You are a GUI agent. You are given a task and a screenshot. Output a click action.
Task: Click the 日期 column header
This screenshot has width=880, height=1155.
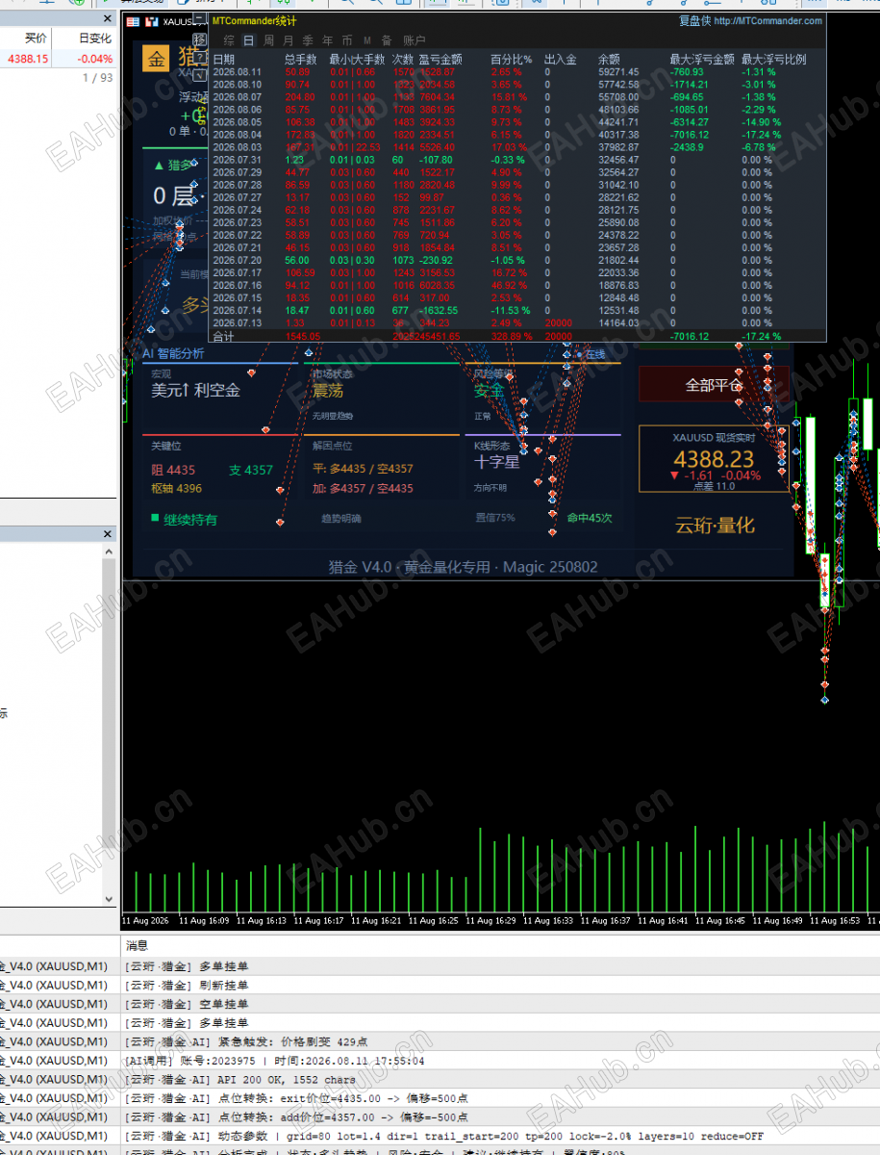click(223, 60)
